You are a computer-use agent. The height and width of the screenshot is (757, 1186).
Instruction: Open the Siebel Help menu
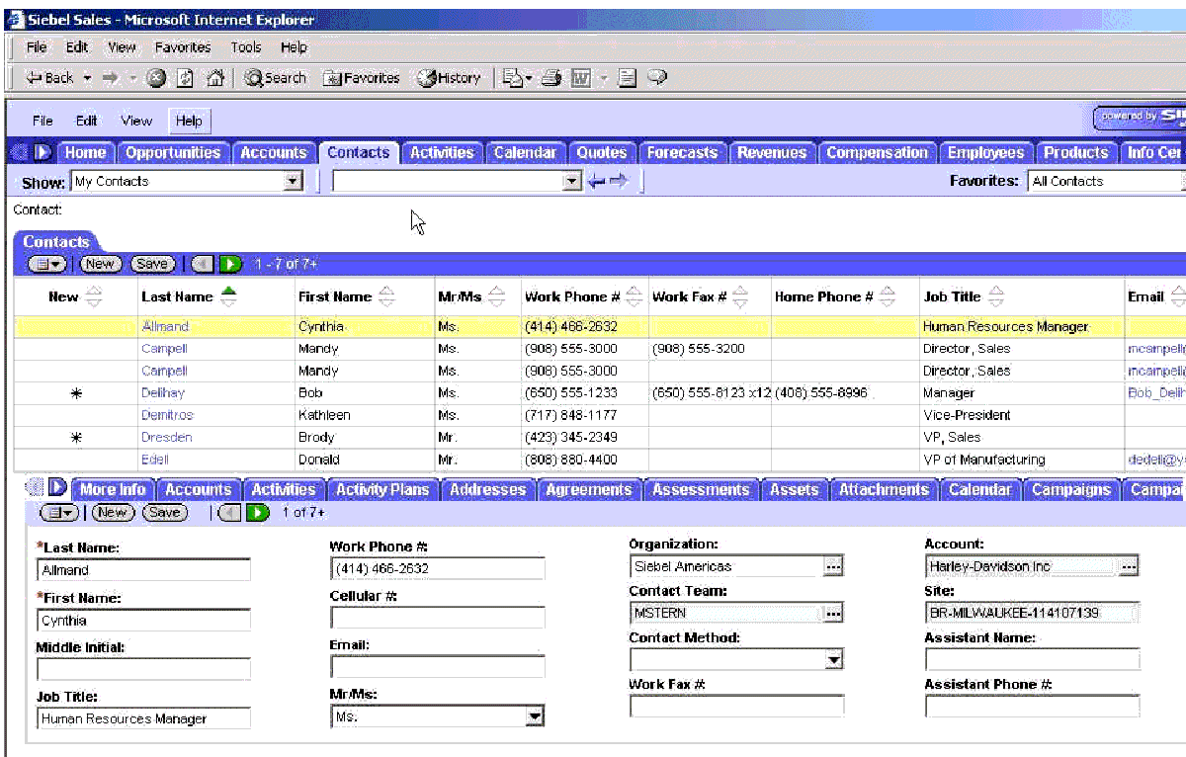(x=189, y=121)
